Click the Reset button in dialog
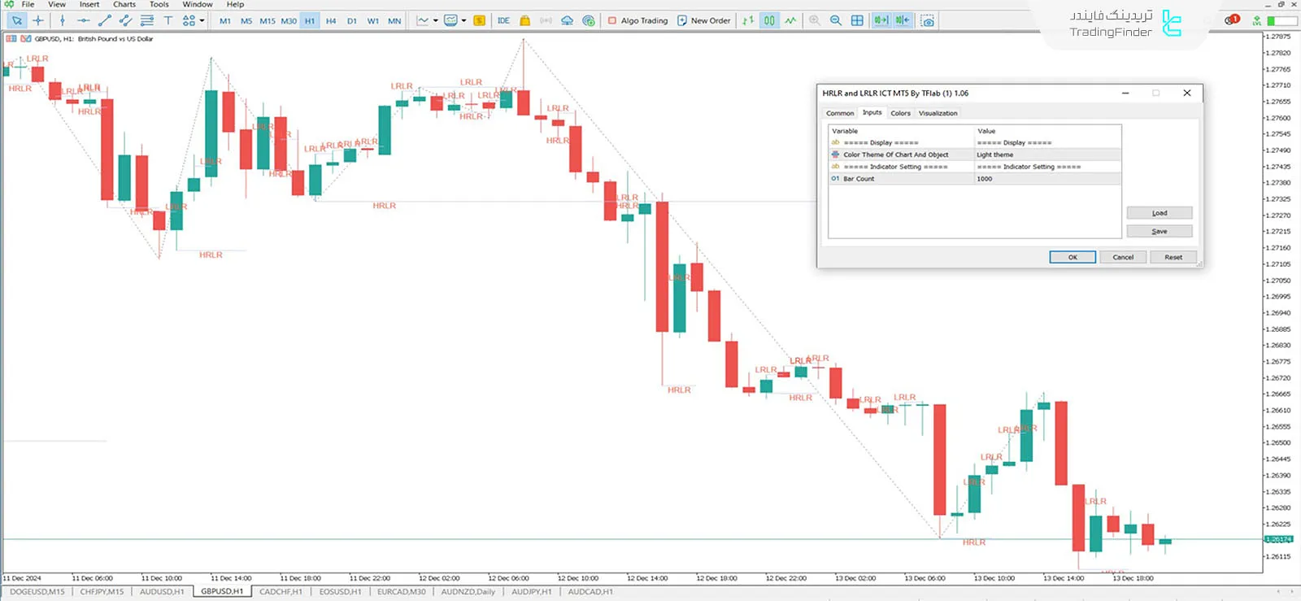The image size is (1301, 601). tap(1173, 257)
